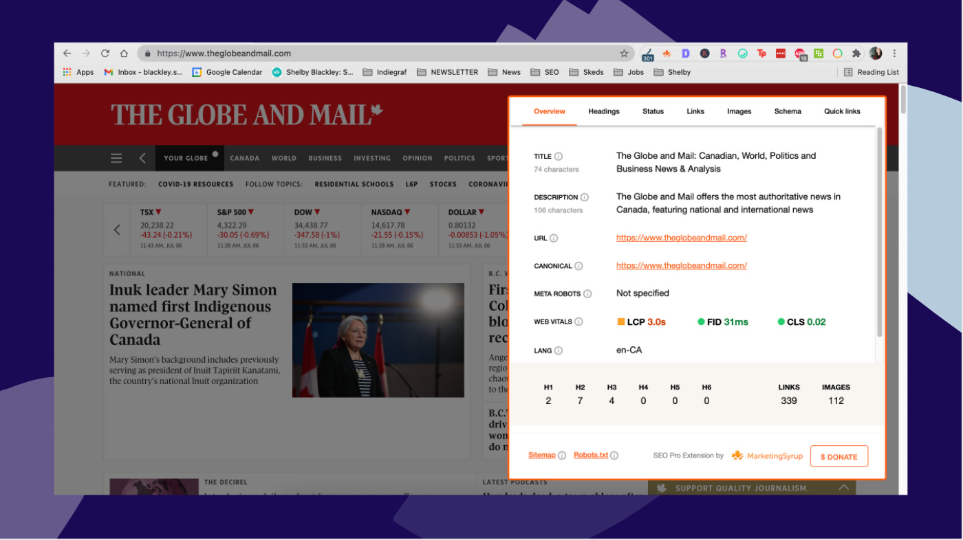Open the Apps bookmark grid

coord(78,72)
